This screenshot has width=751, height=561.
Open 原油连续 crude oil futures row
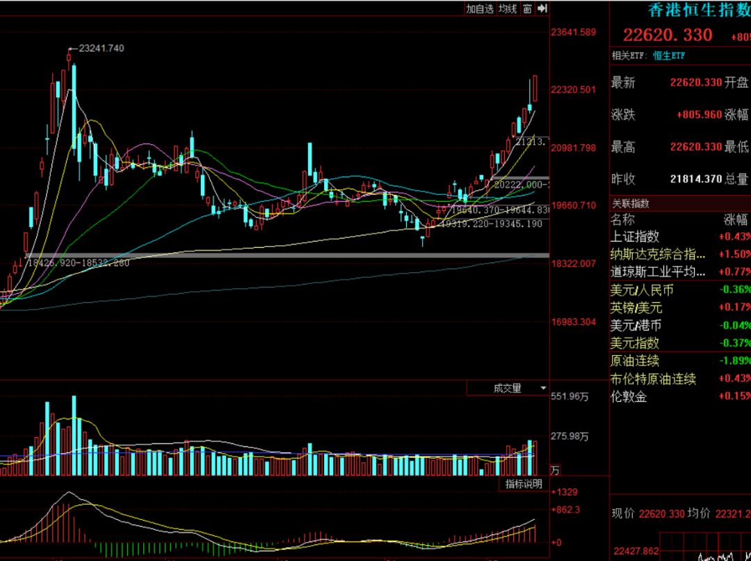[x=635, y=361]
